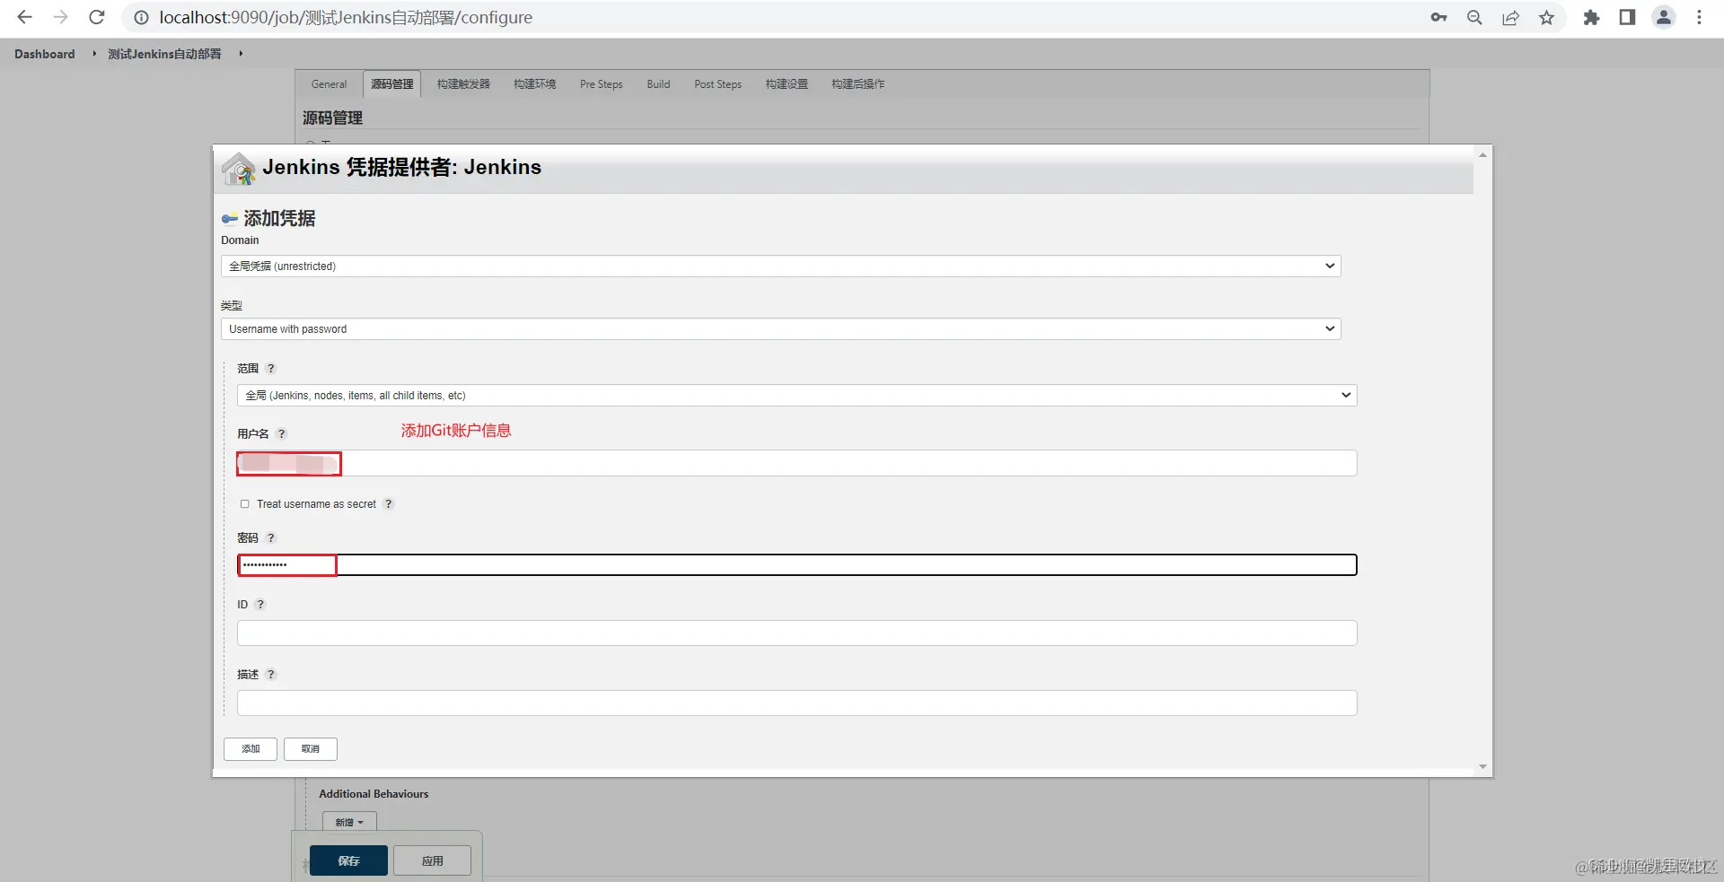Viewport: 1724px width, 882px height.
Task: Click the dialog scrollbar down arrow
Action: (1482, 767)
